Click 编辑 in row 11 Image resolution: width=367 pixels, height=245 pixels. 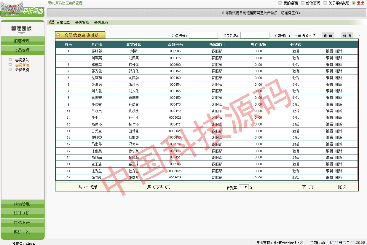click(x=329, y=118)
